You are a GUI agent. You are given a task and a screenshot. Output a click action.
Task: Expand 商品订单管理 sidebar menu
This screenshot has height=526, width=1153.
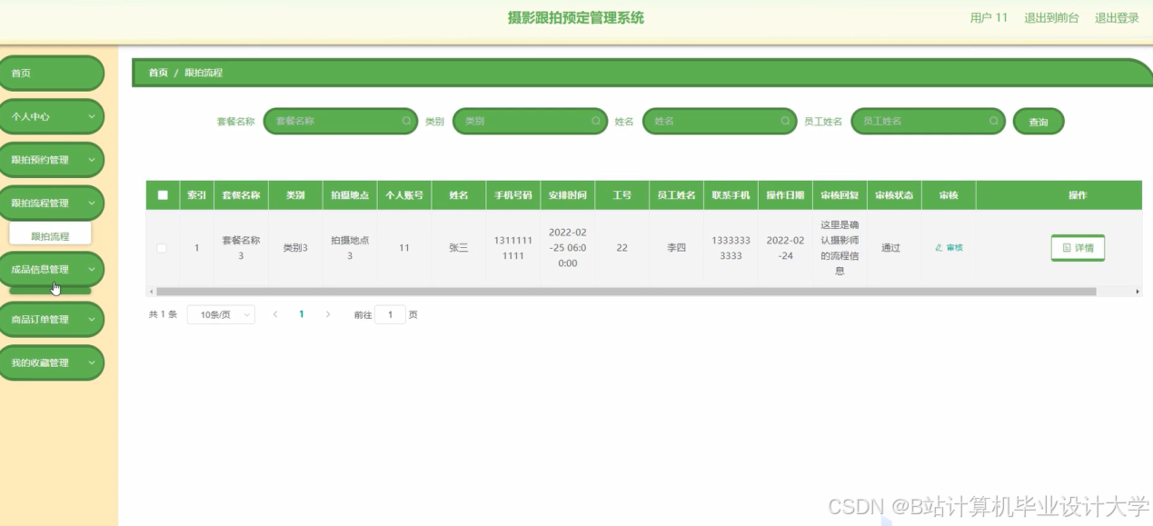pyautogui.click(x=52, y=319)
